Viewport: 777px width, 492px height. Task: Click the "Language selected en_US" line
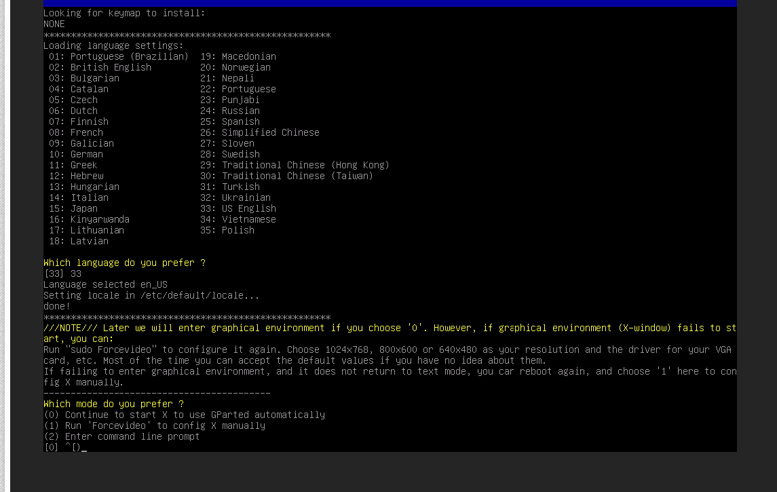click(x=106, y=284)
